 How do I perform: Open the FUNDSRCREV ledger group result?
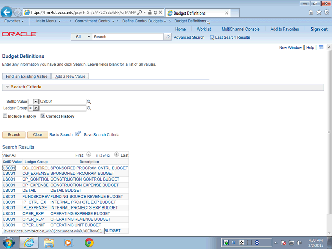[36, 196]
